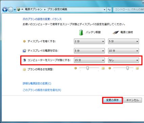Click the battery brightness slider thumb
Viewport: 144px width, 123px height.
coord(87,68)
